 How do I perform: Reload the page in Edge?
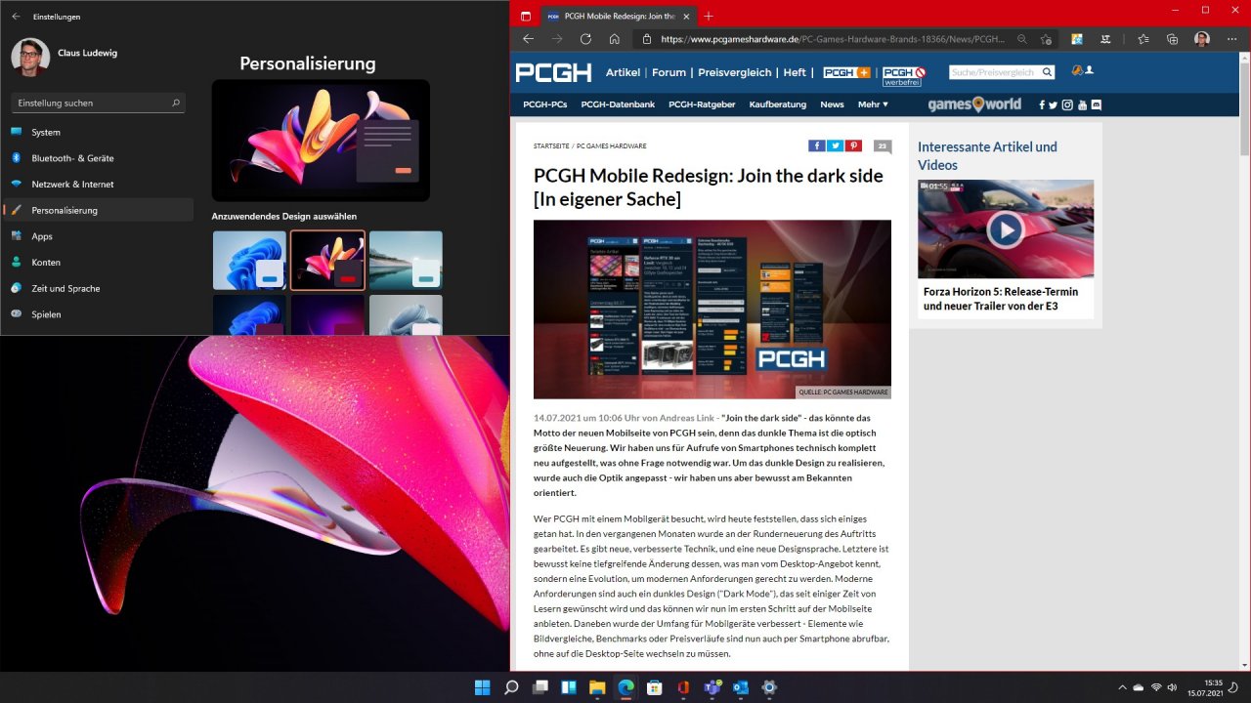coord(585,39)
